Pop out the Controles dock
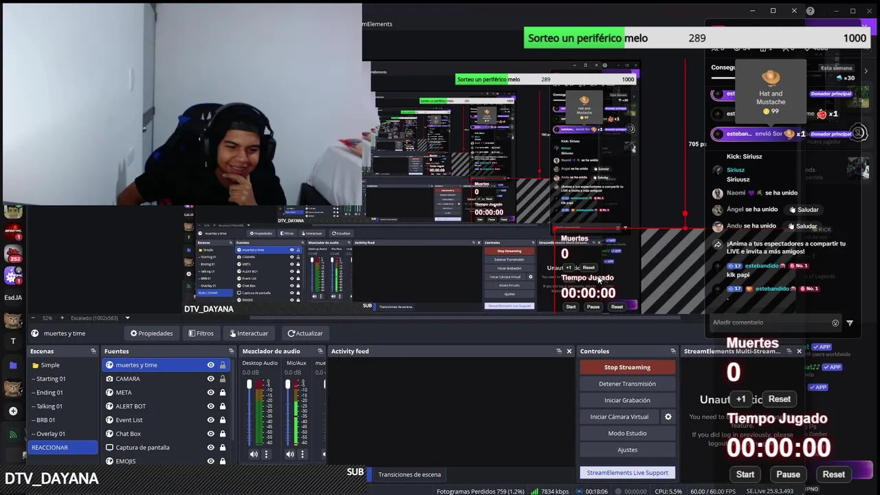 tap(673, 351)
